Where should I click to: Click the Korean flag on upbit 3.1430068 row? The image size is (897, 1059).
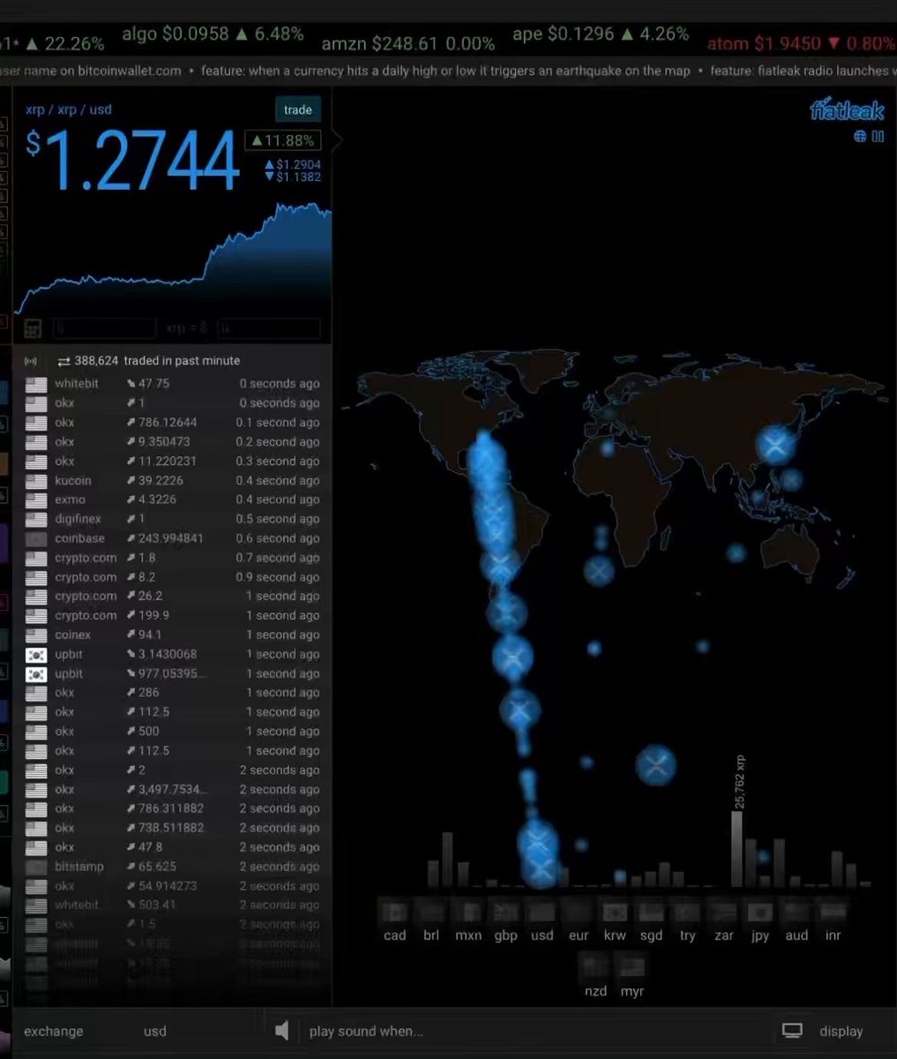[x=36, y=655]
